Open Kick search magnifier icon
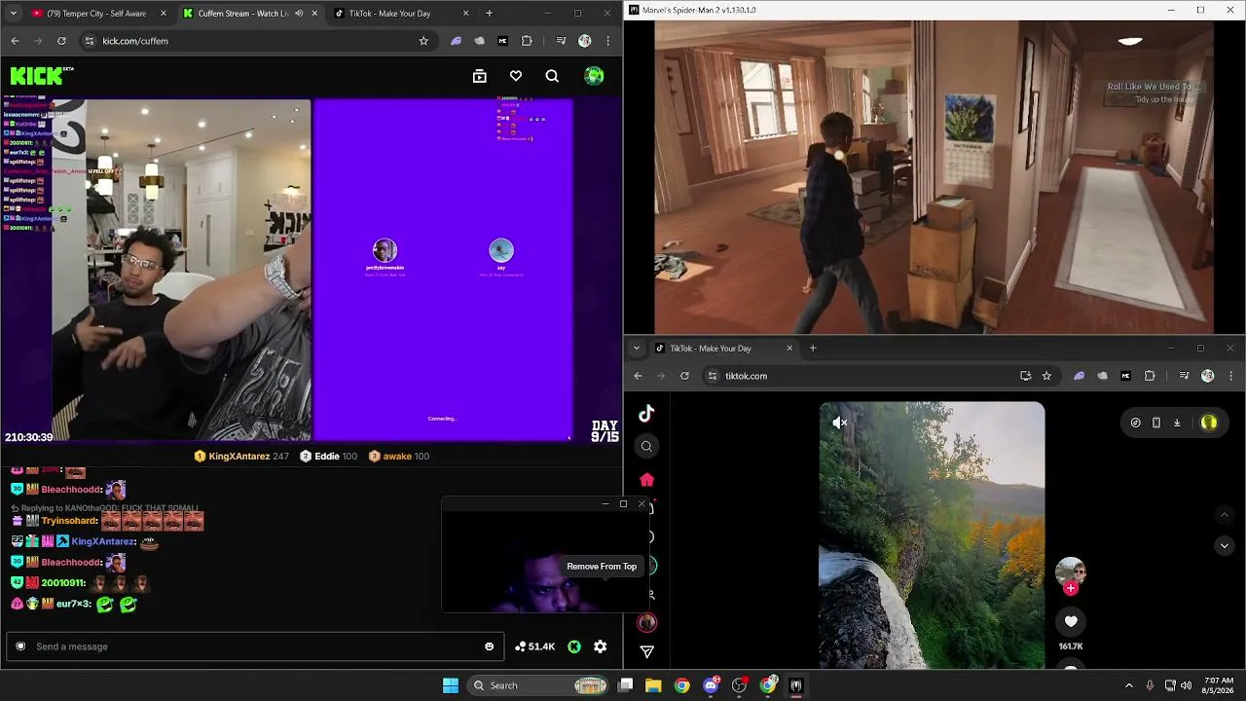This screenshot has height=701, width=1246. (552, 76)
